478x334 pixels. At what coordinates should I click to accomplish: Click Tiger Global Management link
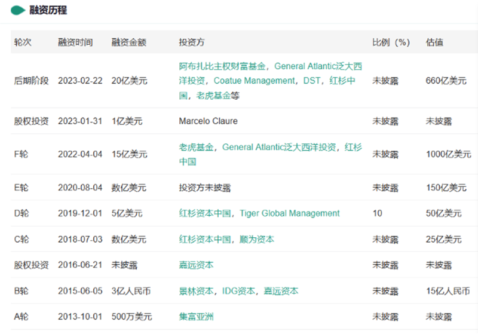point(290,213)
